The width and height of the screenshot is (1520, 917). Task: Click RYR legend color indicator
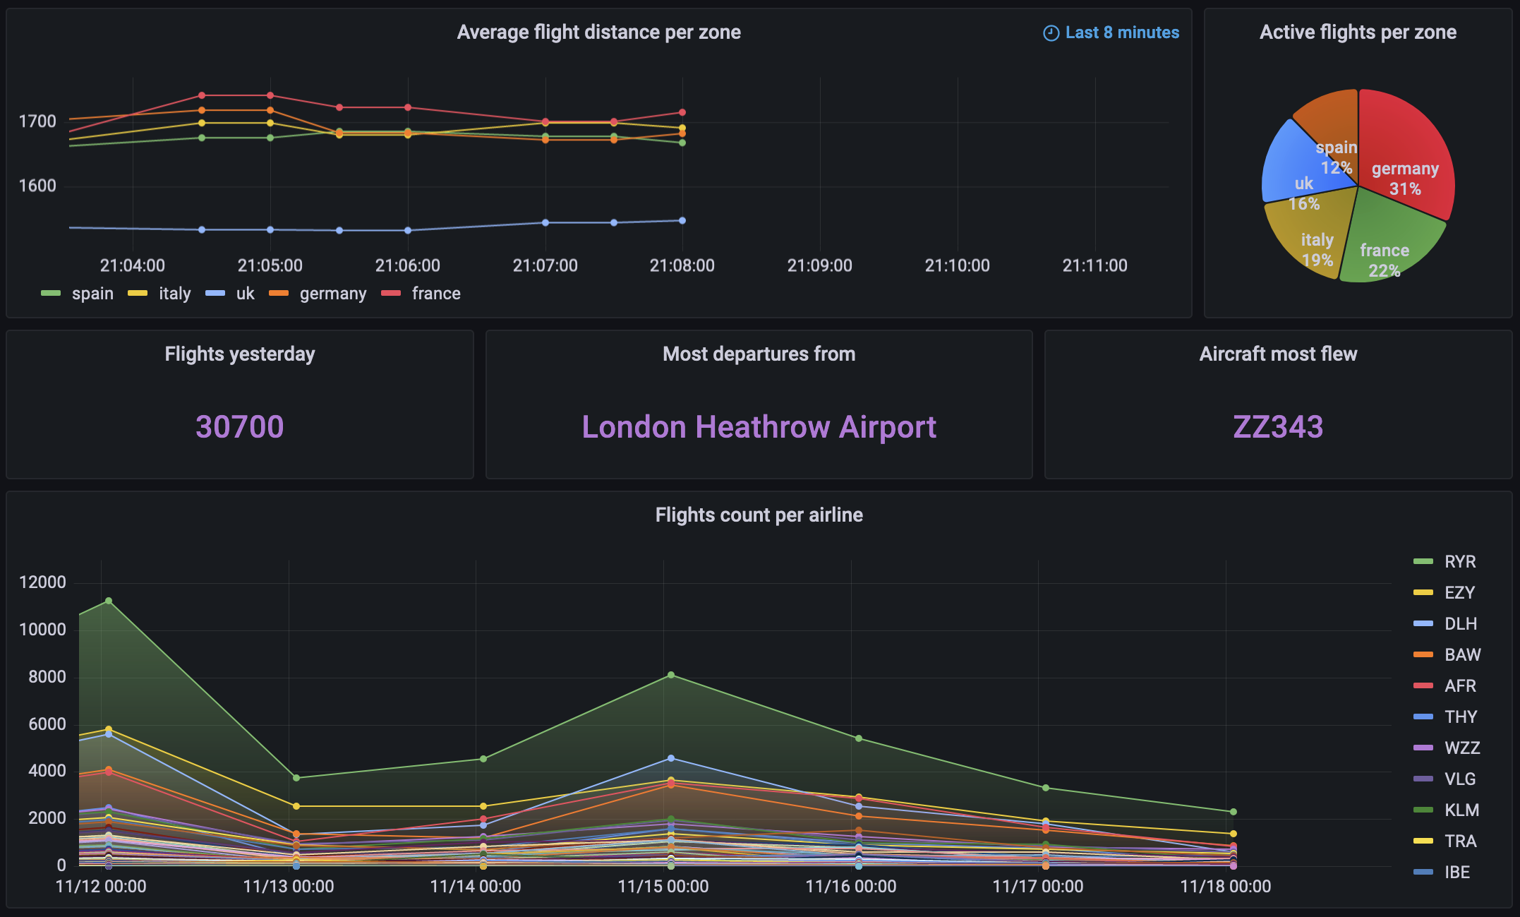point(1423,562)
